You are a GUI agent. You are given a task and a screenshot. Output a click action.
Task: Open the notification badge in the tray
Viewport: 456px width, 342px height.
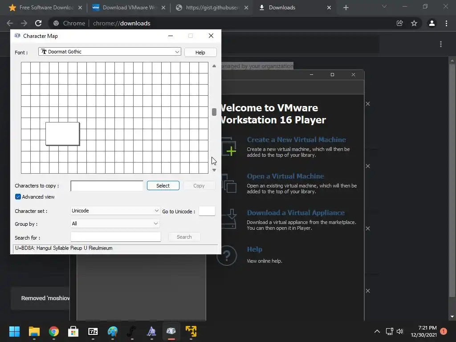444,331
